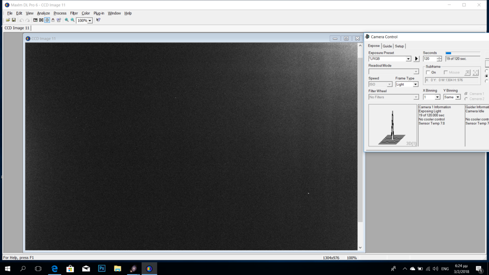Switch to the Guide tab
This screenshot has height=275, width=489.
387,46
